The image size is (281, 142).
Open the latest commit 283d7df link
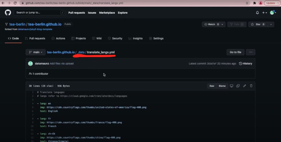tap(212, 64)
